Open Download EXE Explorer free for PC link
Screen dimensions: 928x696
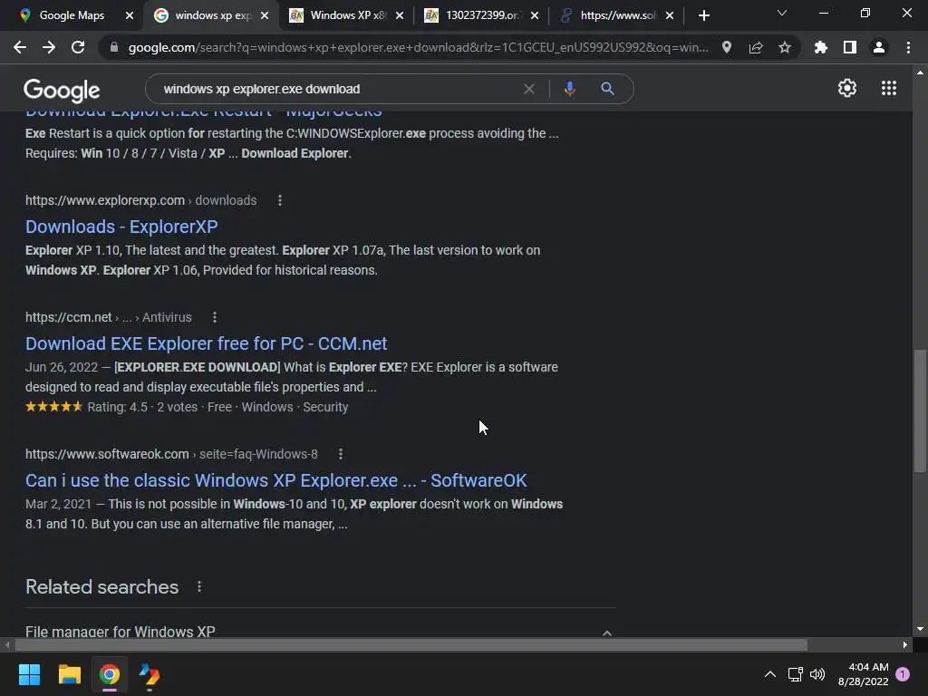click(206, 343)
